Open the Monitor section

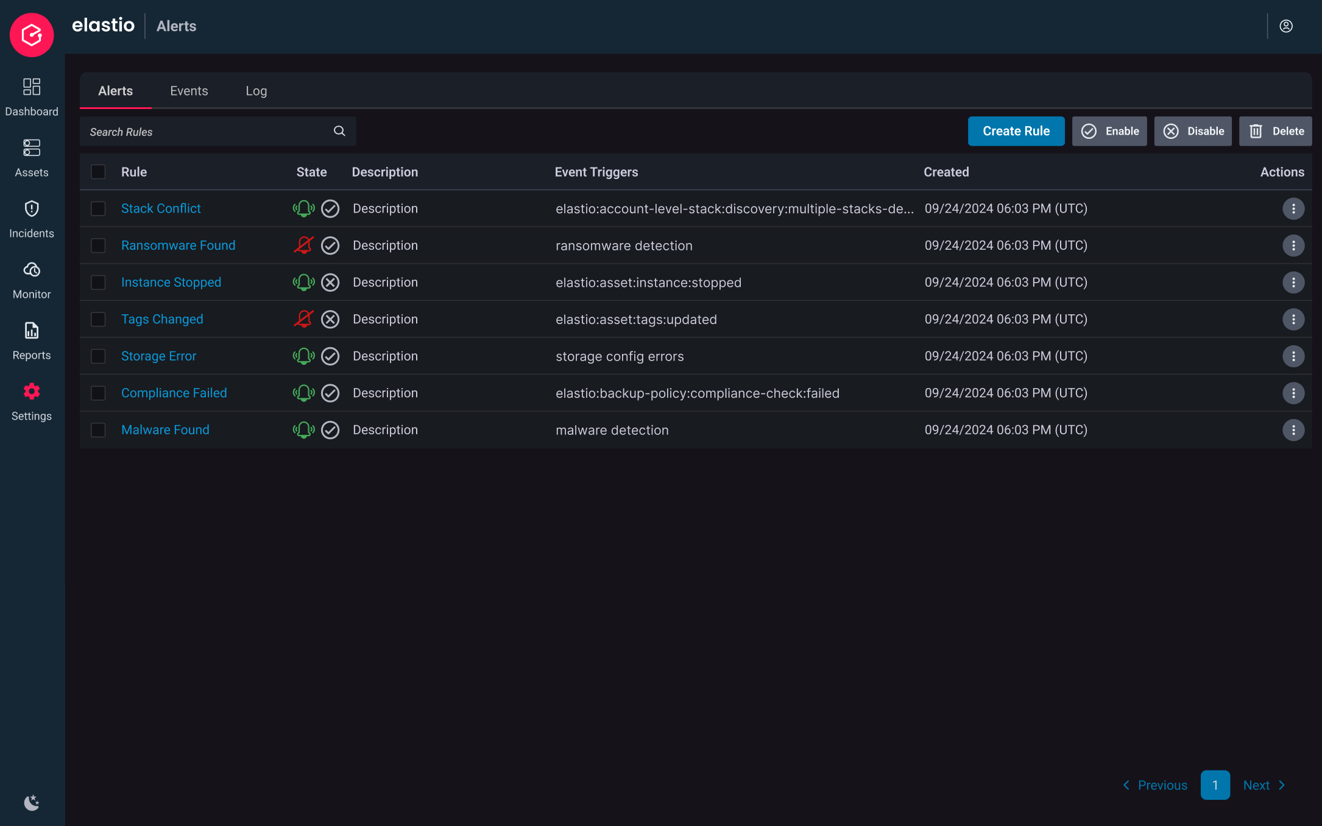click(32, 270)
